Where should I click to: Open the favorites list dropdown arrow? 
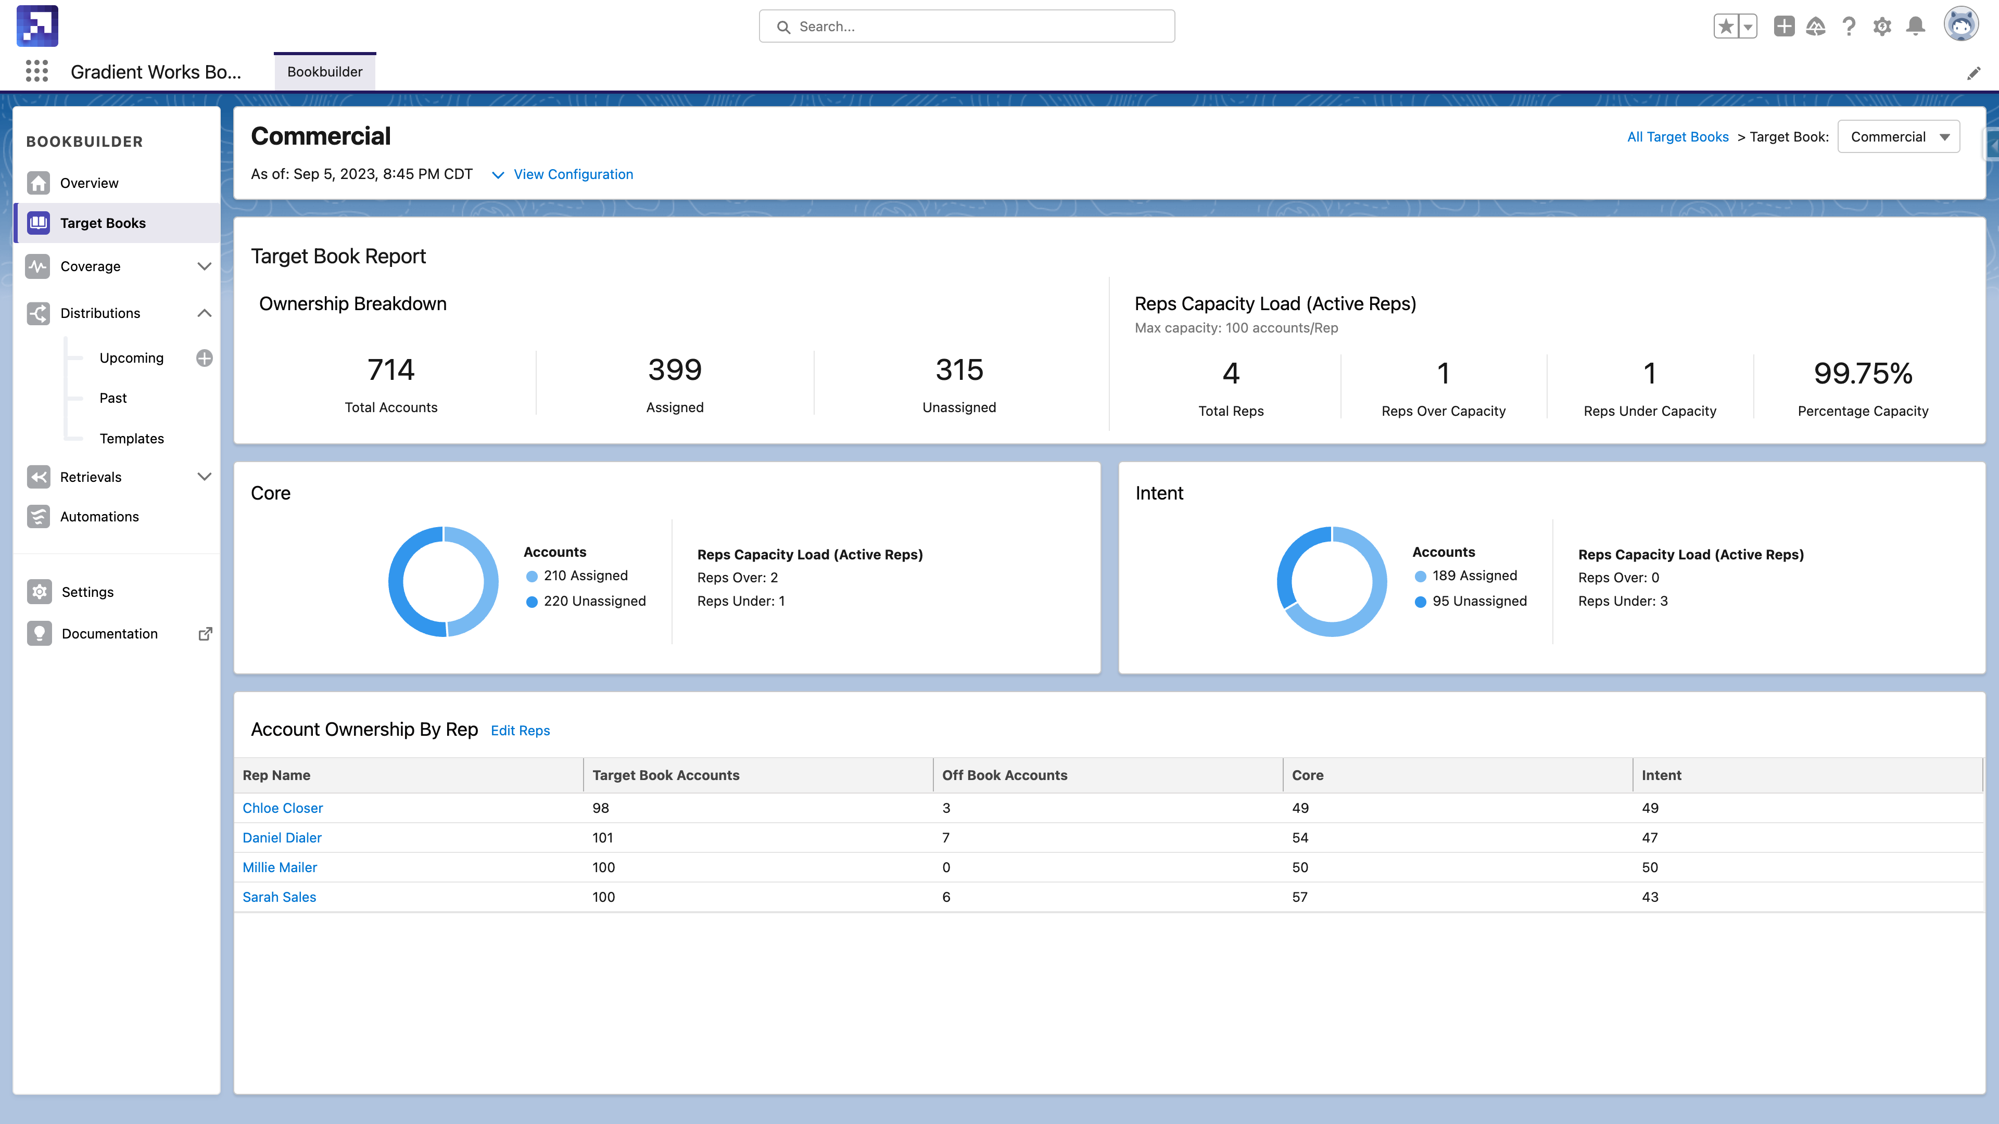[1748, 27]
